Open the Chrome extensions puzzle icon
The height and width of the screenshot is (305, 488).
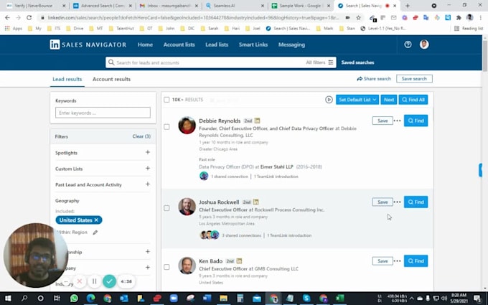459,18
